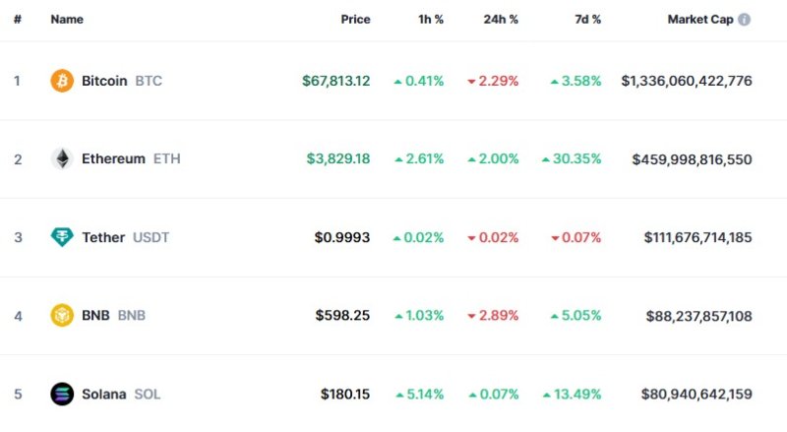The width and height of the screenshot is (787, 432).
Task: Sort the table by Name column
Action: (67, 20)
